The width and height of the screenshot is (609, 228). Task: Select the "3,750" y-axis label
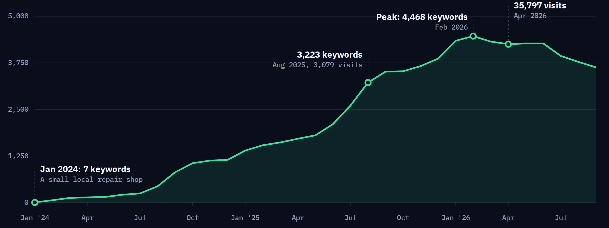click(18, 63)
